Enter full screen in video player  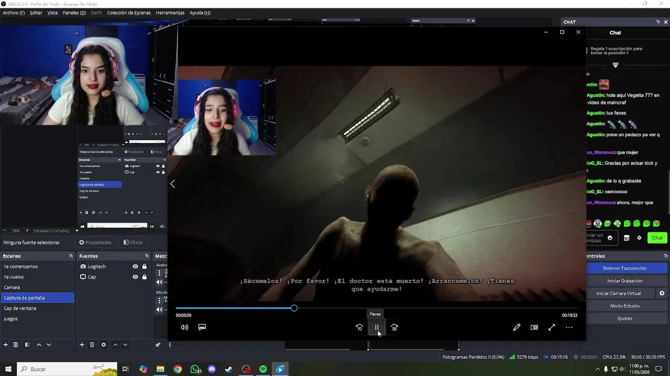pos(552,327)
